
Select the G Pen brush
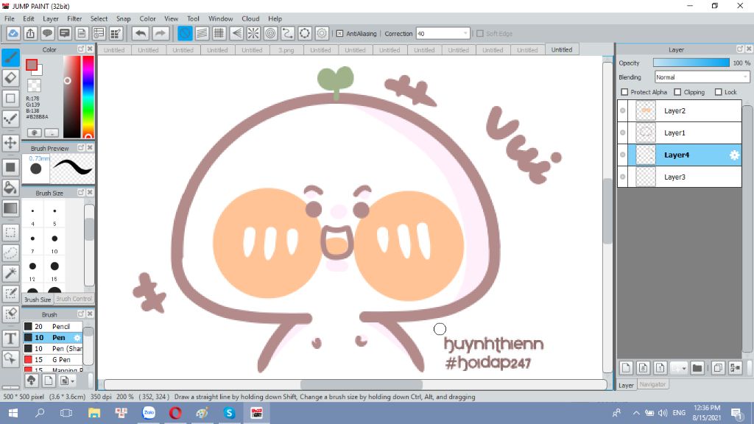tap(53, 359)
